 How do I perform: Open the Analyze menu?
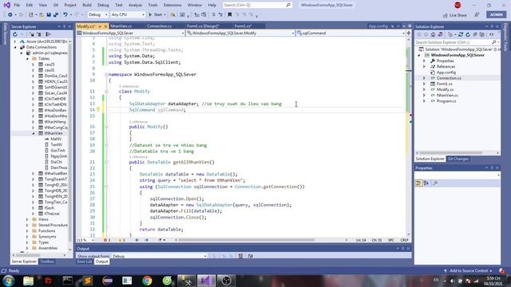click(135, 6)
